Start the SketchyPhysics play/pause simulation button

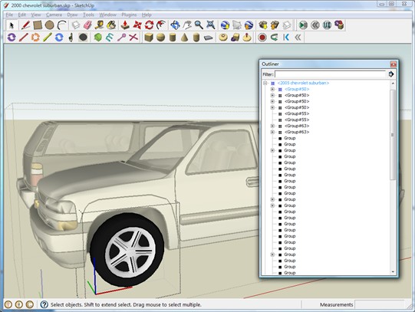pos(303,25)
